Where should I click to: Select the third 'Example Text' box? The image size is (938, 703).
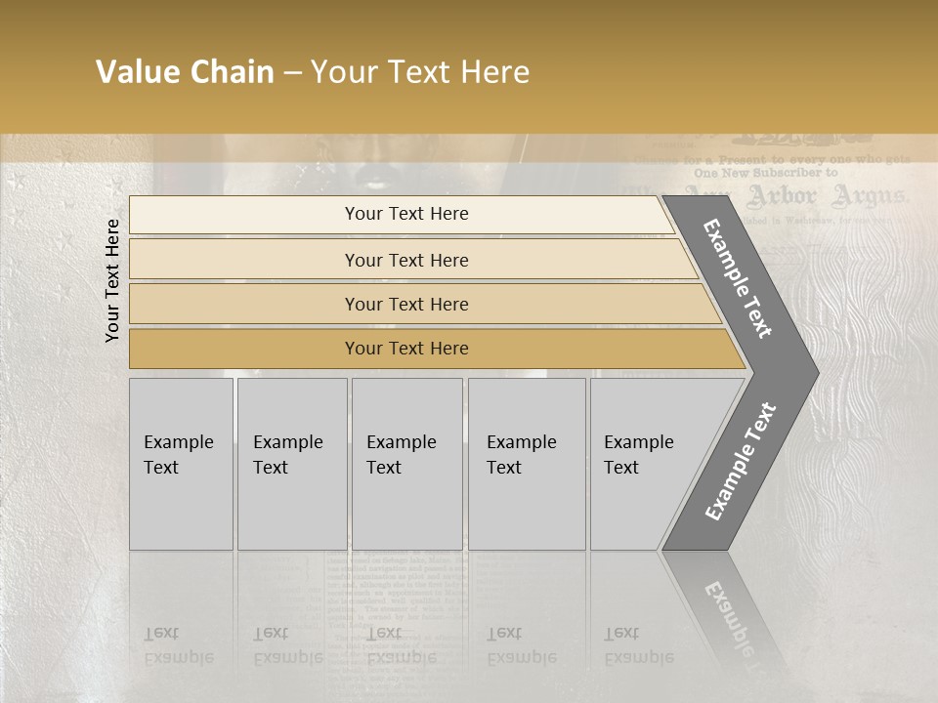point(405,464)
